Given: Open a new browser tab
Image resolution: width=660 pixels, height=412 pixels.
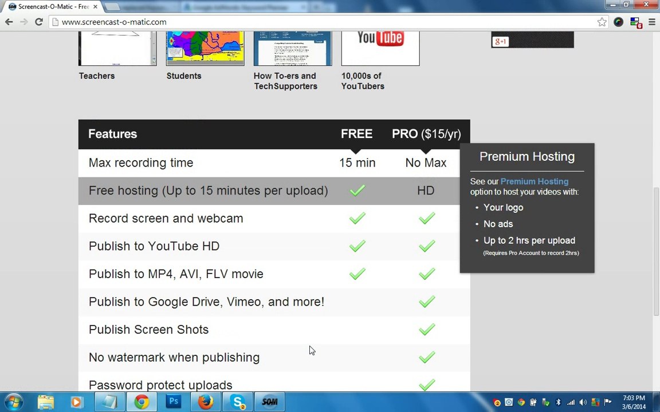Looking at the screenshot, I should pos(112,7).
